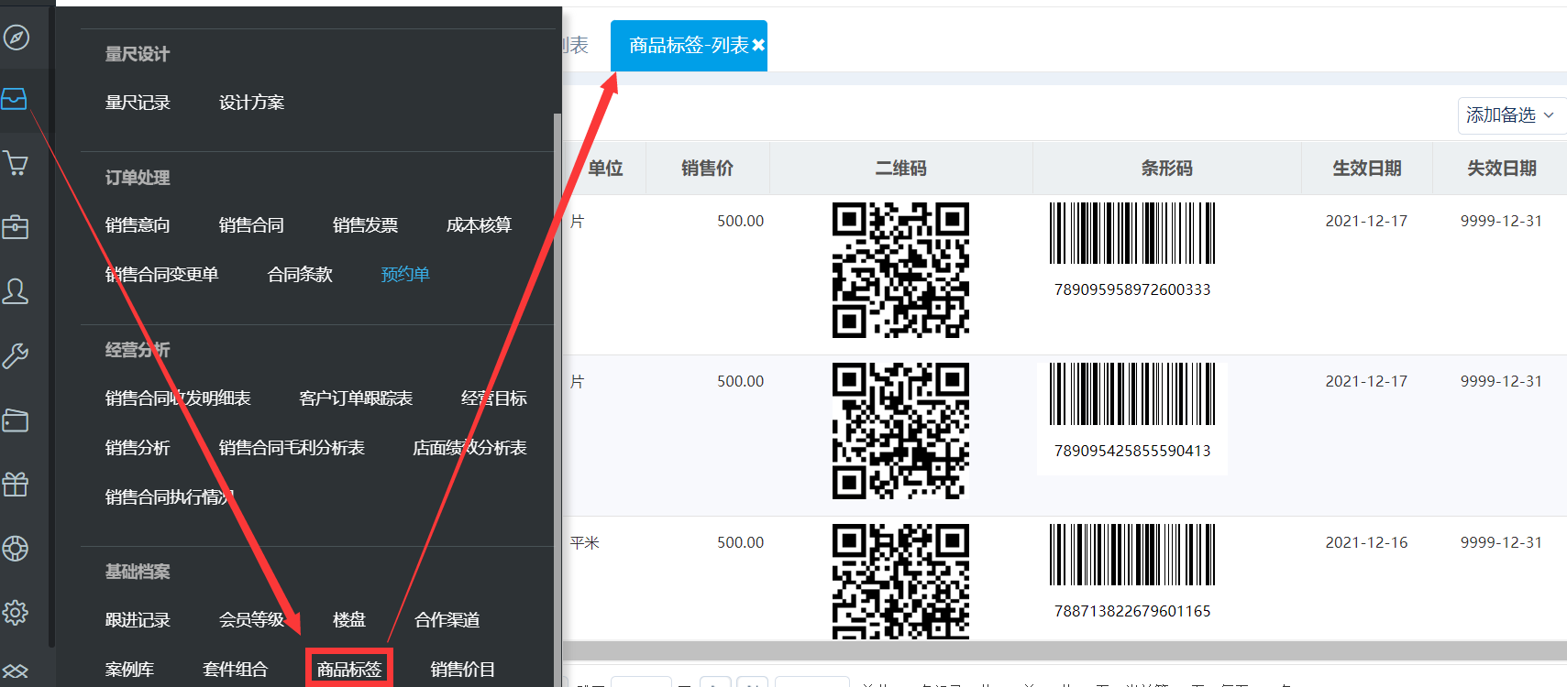
Task: Click the wallet icon in the sidebar
Action: click(x=16, y=420)
